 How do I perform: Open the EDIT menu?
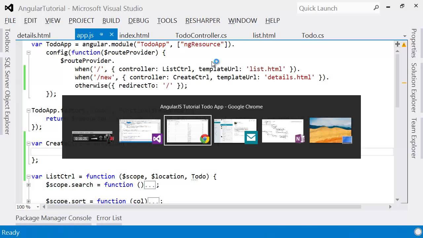pyautogui.click(x=30, y=20)
